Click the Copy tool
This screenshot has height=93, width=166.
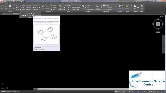pyautogui.click(x=22, y=7)
